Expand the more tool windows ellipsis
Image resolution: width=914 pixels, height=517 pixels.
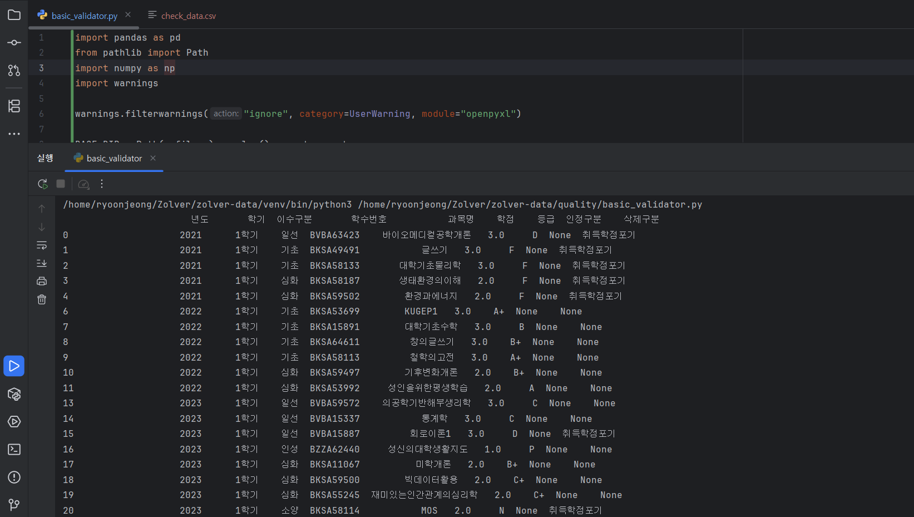pyautogui.click(x=14, y=134)
